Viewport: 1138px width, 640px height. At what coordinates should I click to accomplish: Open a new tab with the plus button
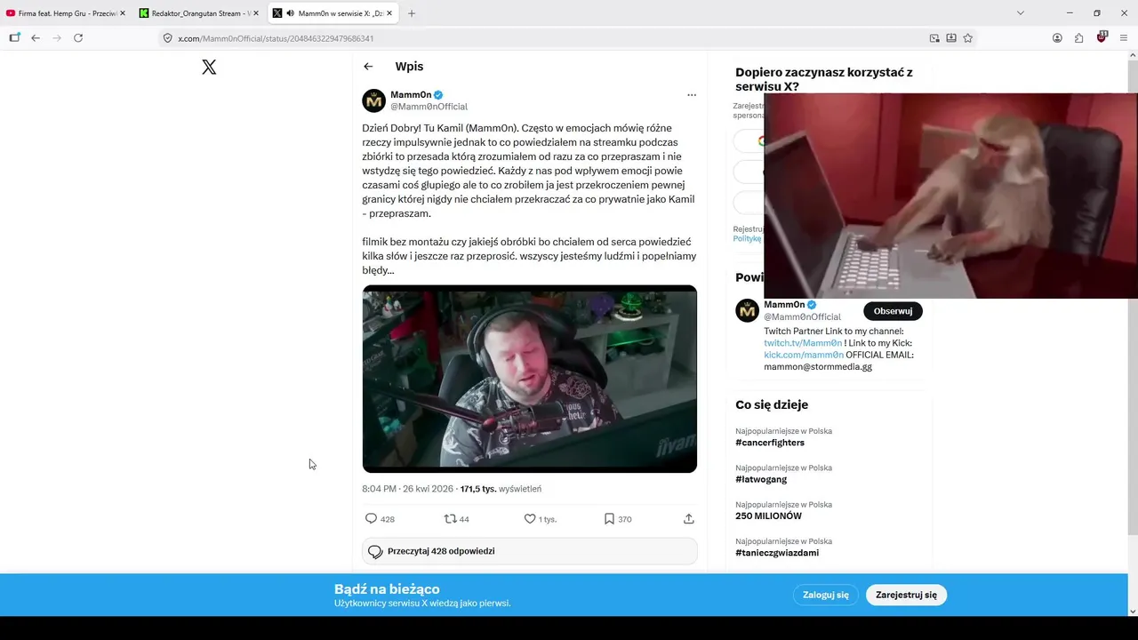coord(411,13)
